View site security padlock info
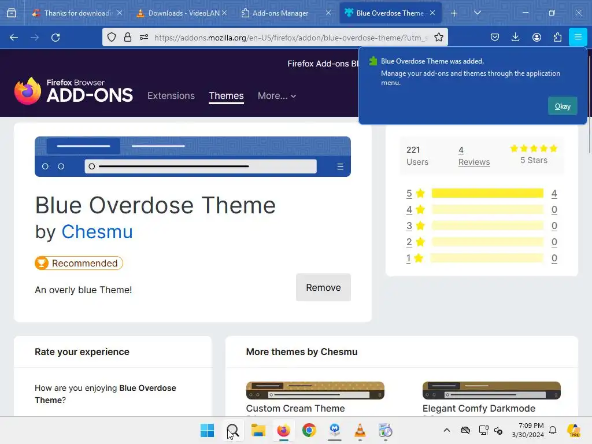The height and width of the screenshot is (444, 592). [x=128, y=37]
